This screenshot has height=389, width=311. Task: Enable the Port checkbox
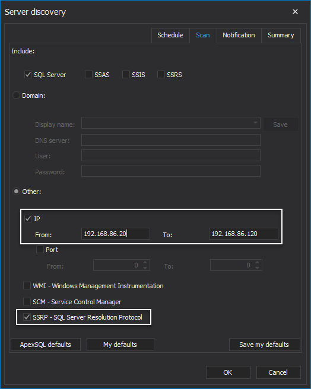pyautogui.click(x=40, y=249)
